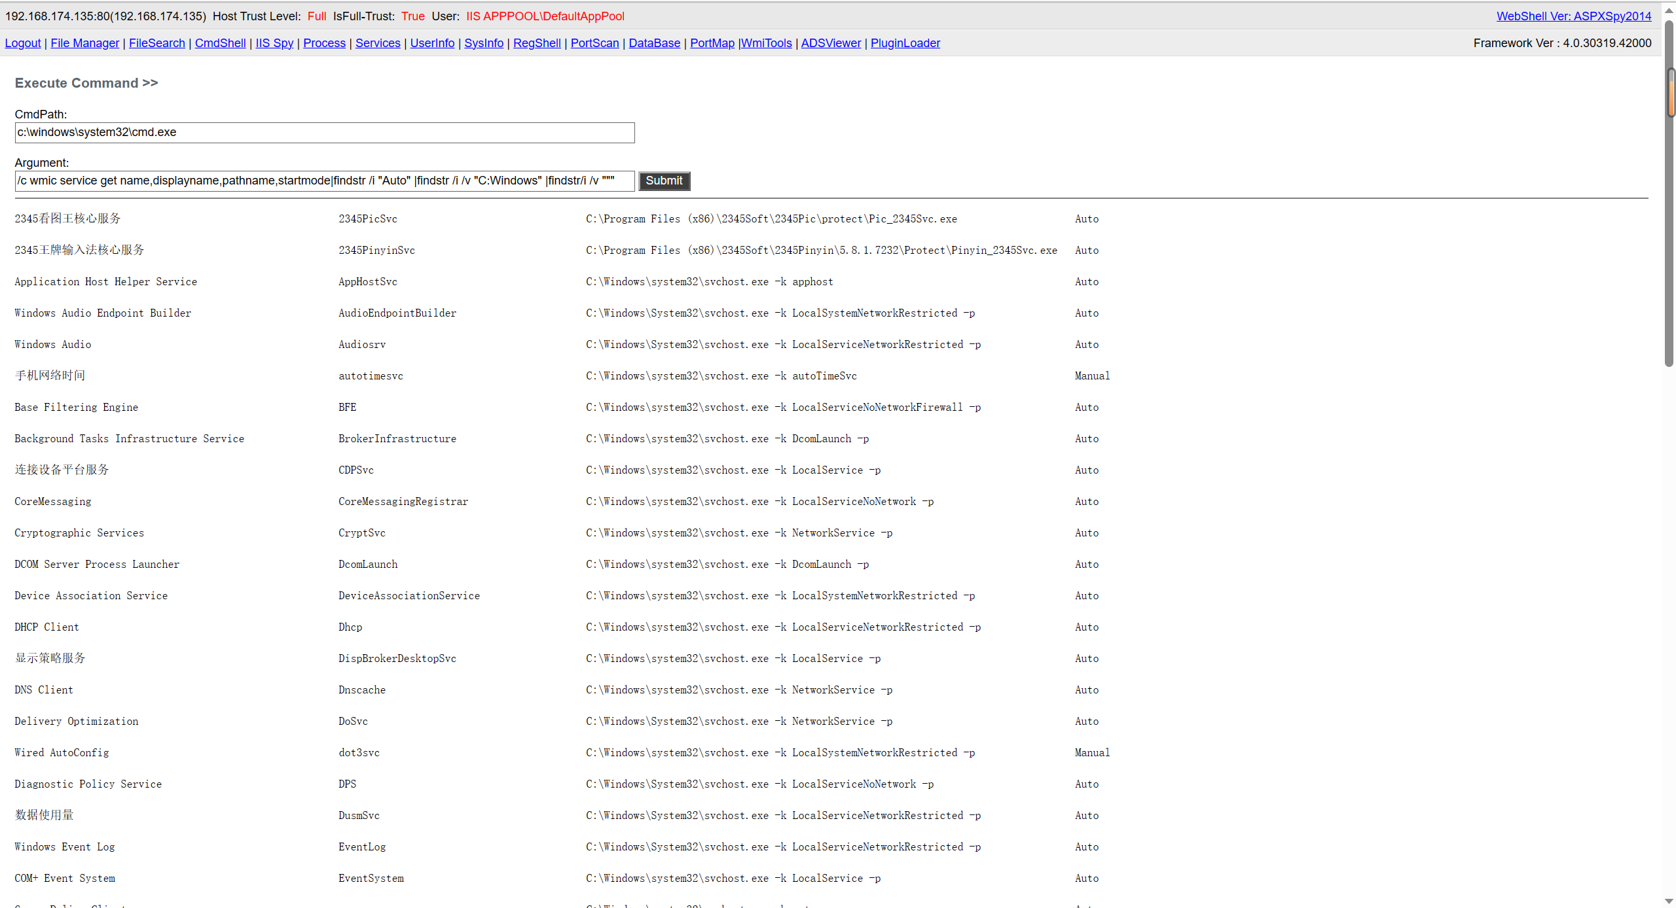Screen dimensions: 1676x908
Task: Go to the Process list page
Action: [x=324, y=43]
